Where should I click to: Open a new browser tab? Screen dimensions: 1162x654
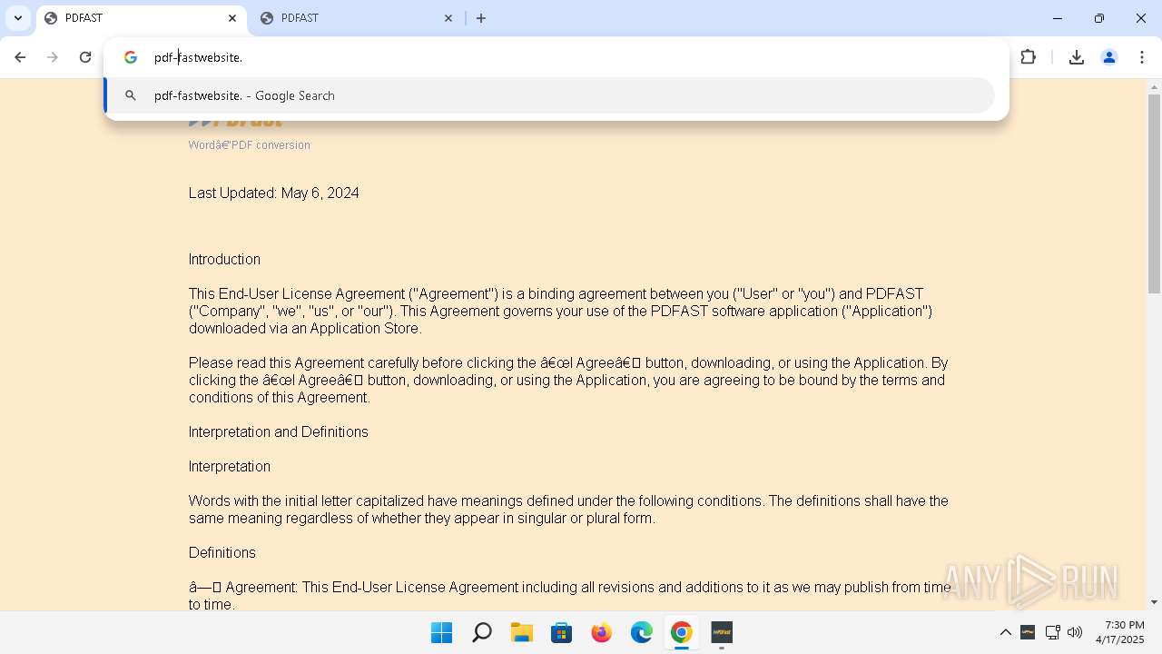[481, 18]
